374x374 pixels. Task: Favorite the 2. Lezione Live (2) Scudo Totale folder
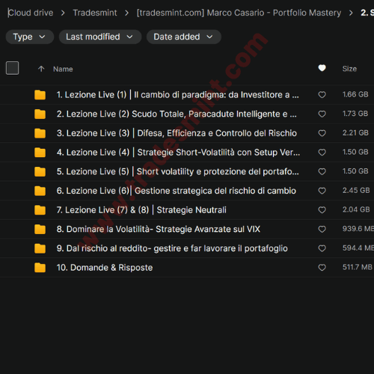[x=322, y=114]
